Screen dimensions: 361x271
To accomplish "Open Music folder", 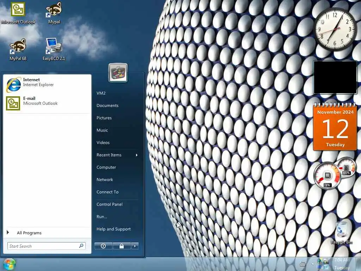I will click(117, 130).
